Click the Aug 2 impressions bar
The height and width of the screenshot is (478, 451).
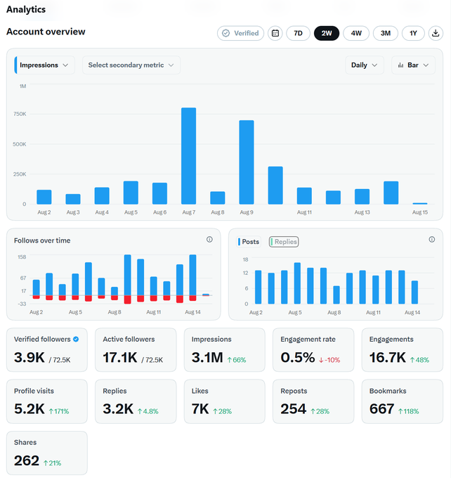click(x=44, y=197)
